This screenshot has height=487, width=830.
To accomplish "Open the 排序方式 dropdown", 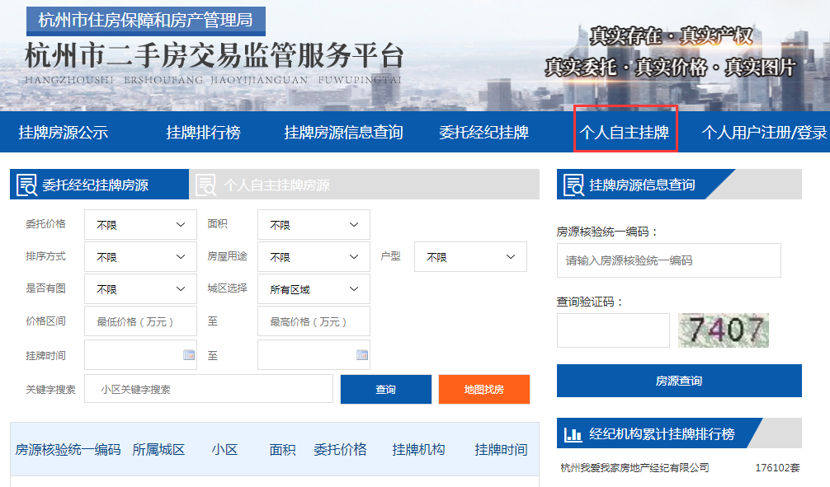I will pos(139,256).
